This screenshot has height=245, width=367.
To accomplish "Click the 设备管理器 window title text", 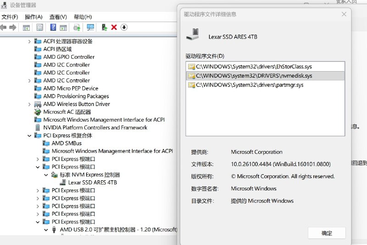I will (23, 5).
